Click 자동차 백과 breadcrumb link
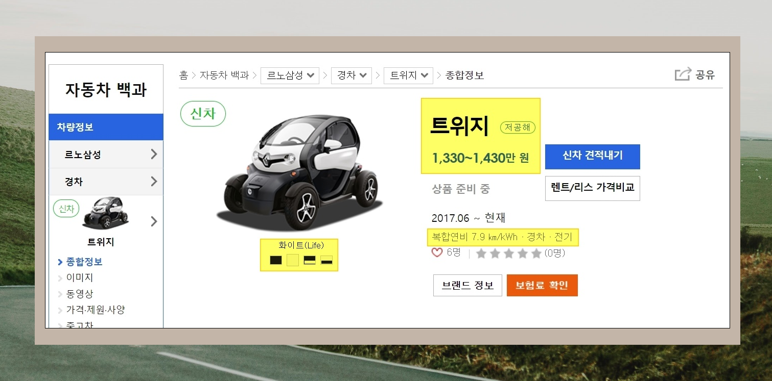 (224, 75)
